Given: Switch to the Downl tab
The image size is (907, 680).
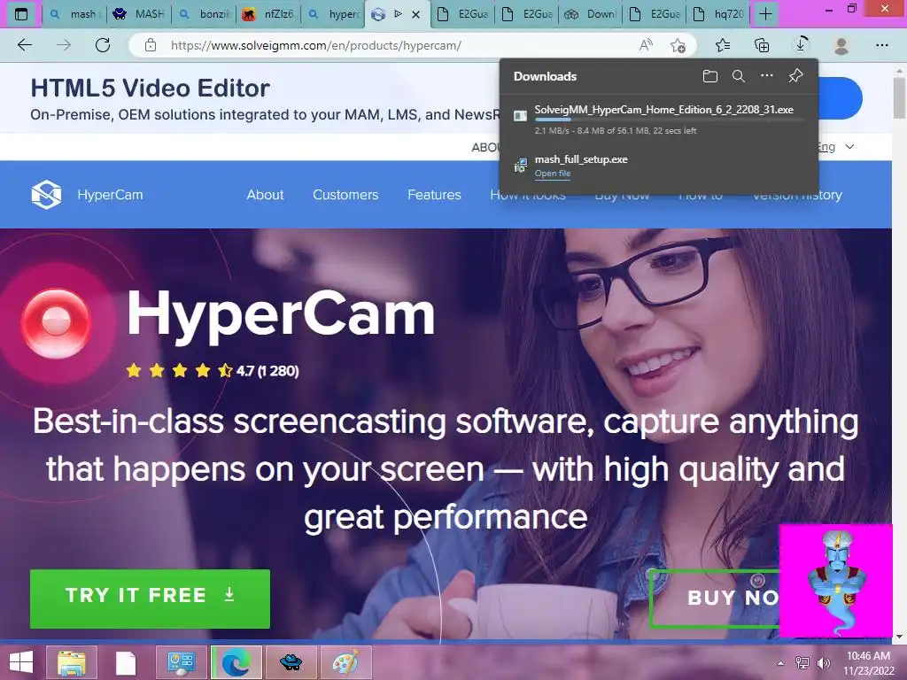Looking at the screenshot, I should tap(590, 14).
